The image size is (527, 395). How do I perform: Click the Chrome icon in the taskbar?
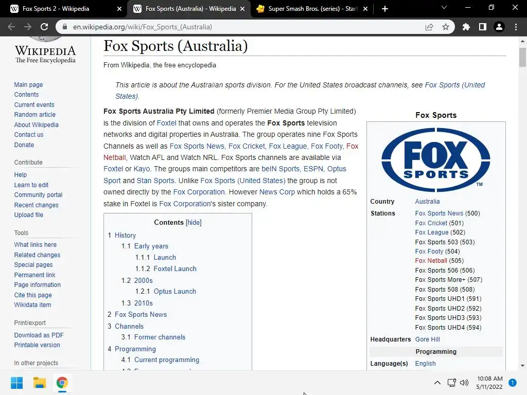click(62, 383)
